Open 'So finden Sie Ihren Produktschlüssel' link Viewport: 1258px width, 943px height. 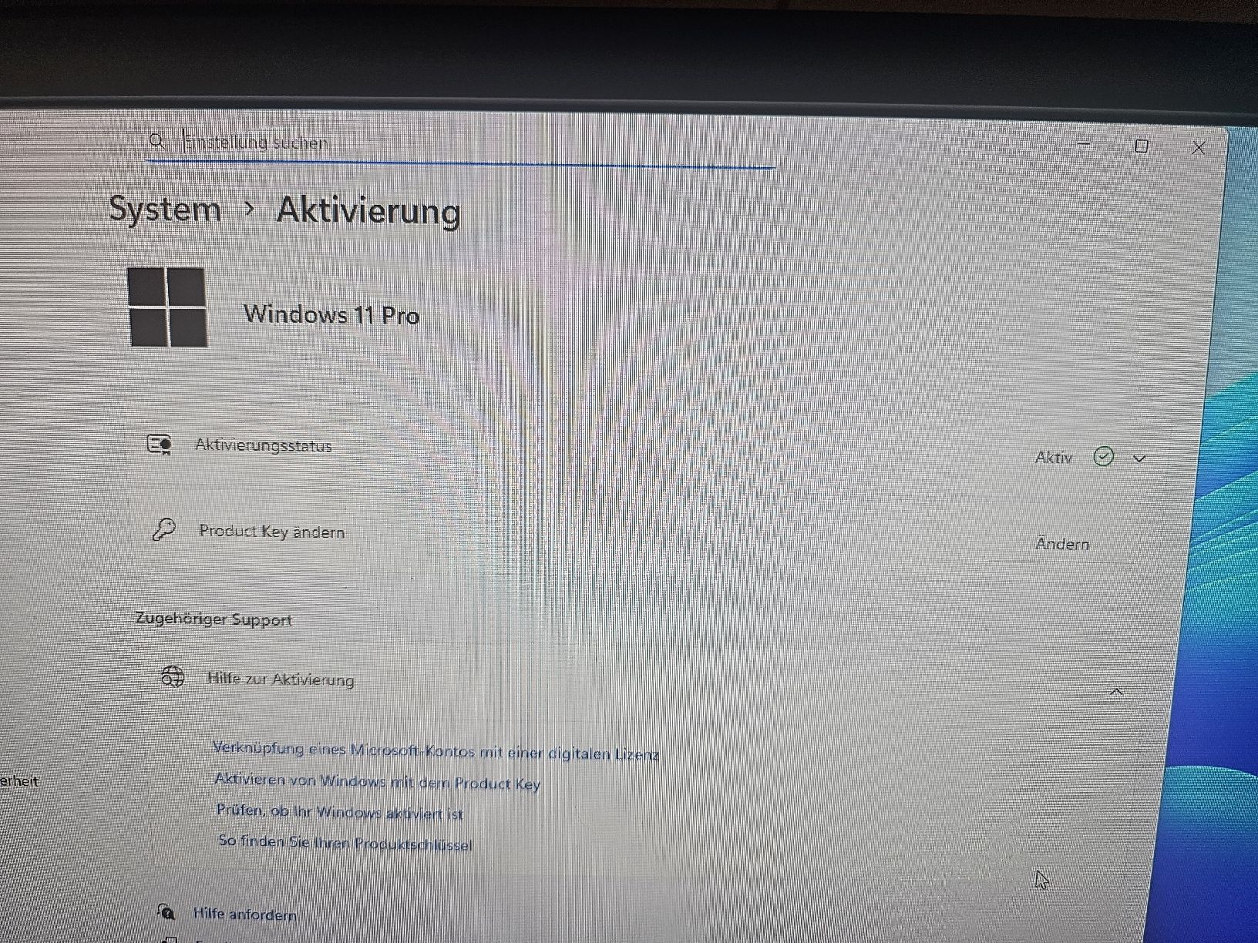345,843
